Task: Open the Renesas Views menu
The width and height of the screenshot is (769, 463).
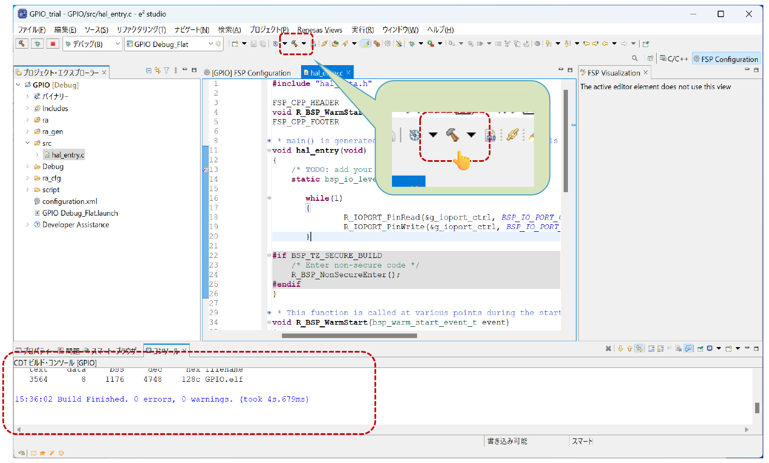Action: (319, 30)
